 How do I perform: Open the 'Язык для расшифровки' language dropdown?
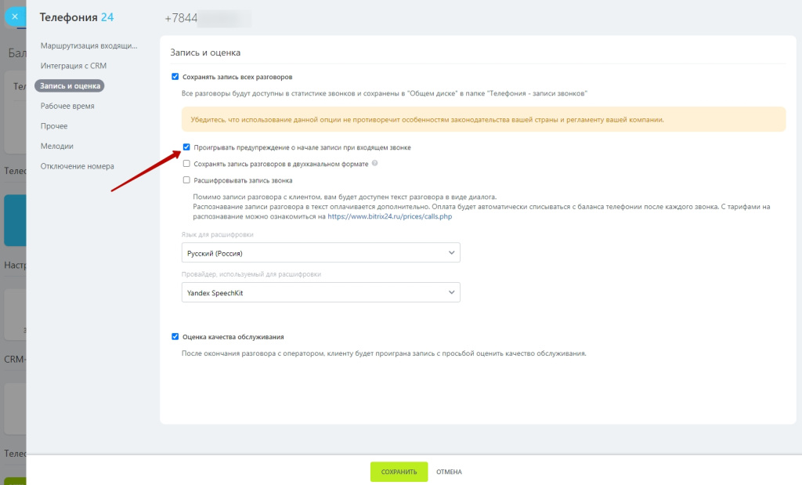pos(320,253)
